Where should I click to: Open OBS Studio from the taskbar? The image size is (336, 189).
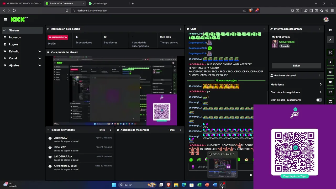[x=222, y=185]
